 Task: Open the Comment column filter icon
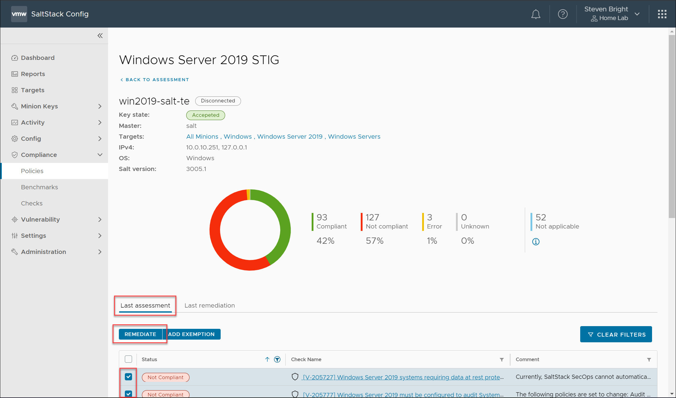pos(649,359)
